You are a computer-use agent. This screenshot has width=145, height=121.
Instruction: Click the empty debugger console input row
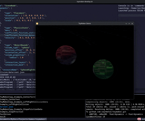tap(132, 15)
